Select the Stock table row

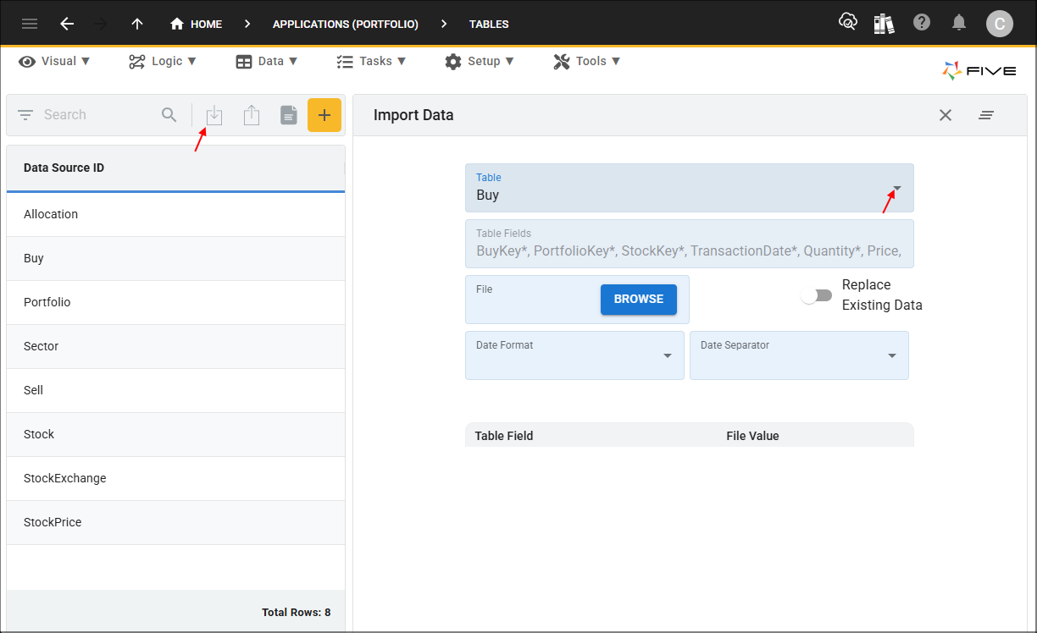[175, 435]
